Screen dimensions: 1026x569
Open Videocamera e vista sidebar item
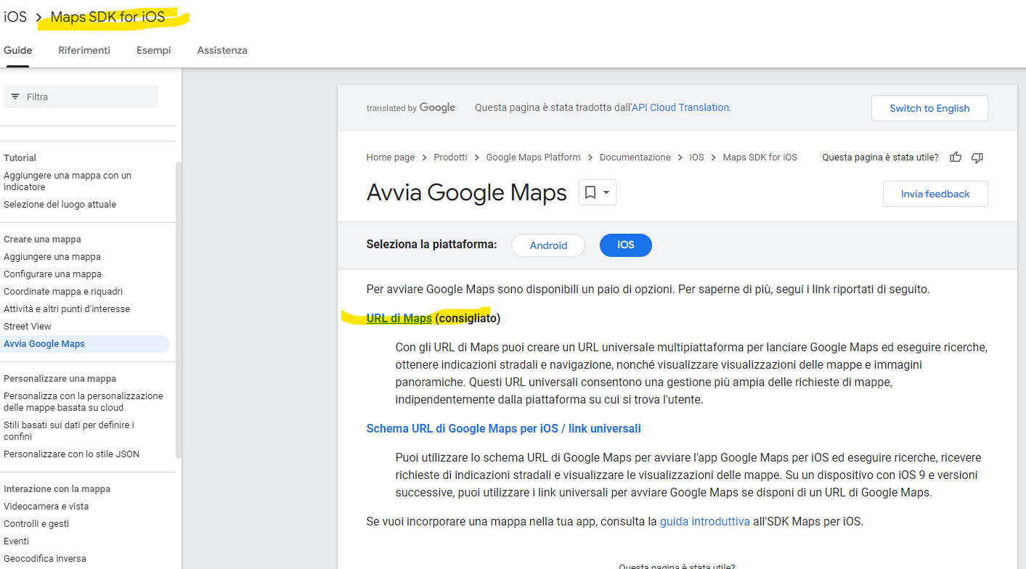46,507
